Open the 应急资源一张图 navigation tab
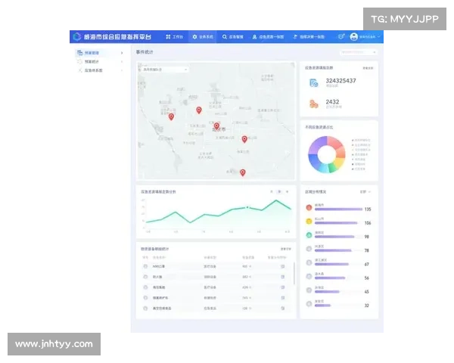The image size is (454, 363). coord(268,36)
